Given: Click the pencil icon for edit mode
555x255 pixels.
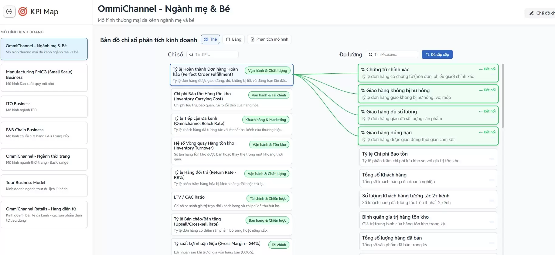Looking at the screenshot, I should (x=531, y=13).
